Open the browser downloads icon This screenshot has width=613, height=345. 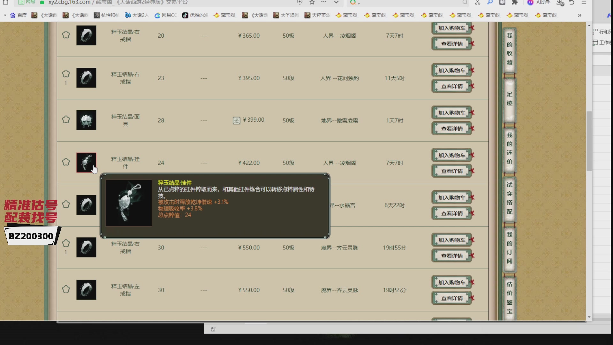tap(559, 3)
